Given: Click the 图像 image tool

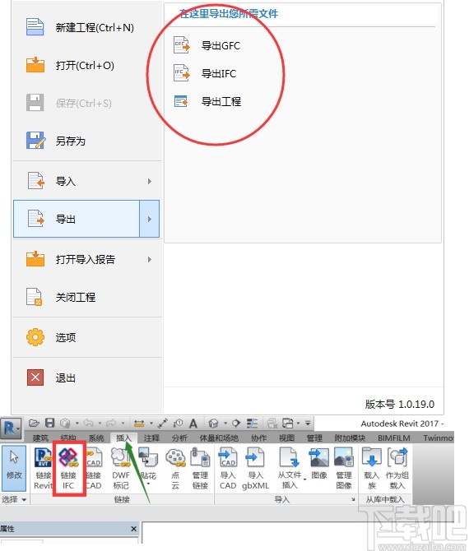Looking at the screenshot, I should click(319, 464).
